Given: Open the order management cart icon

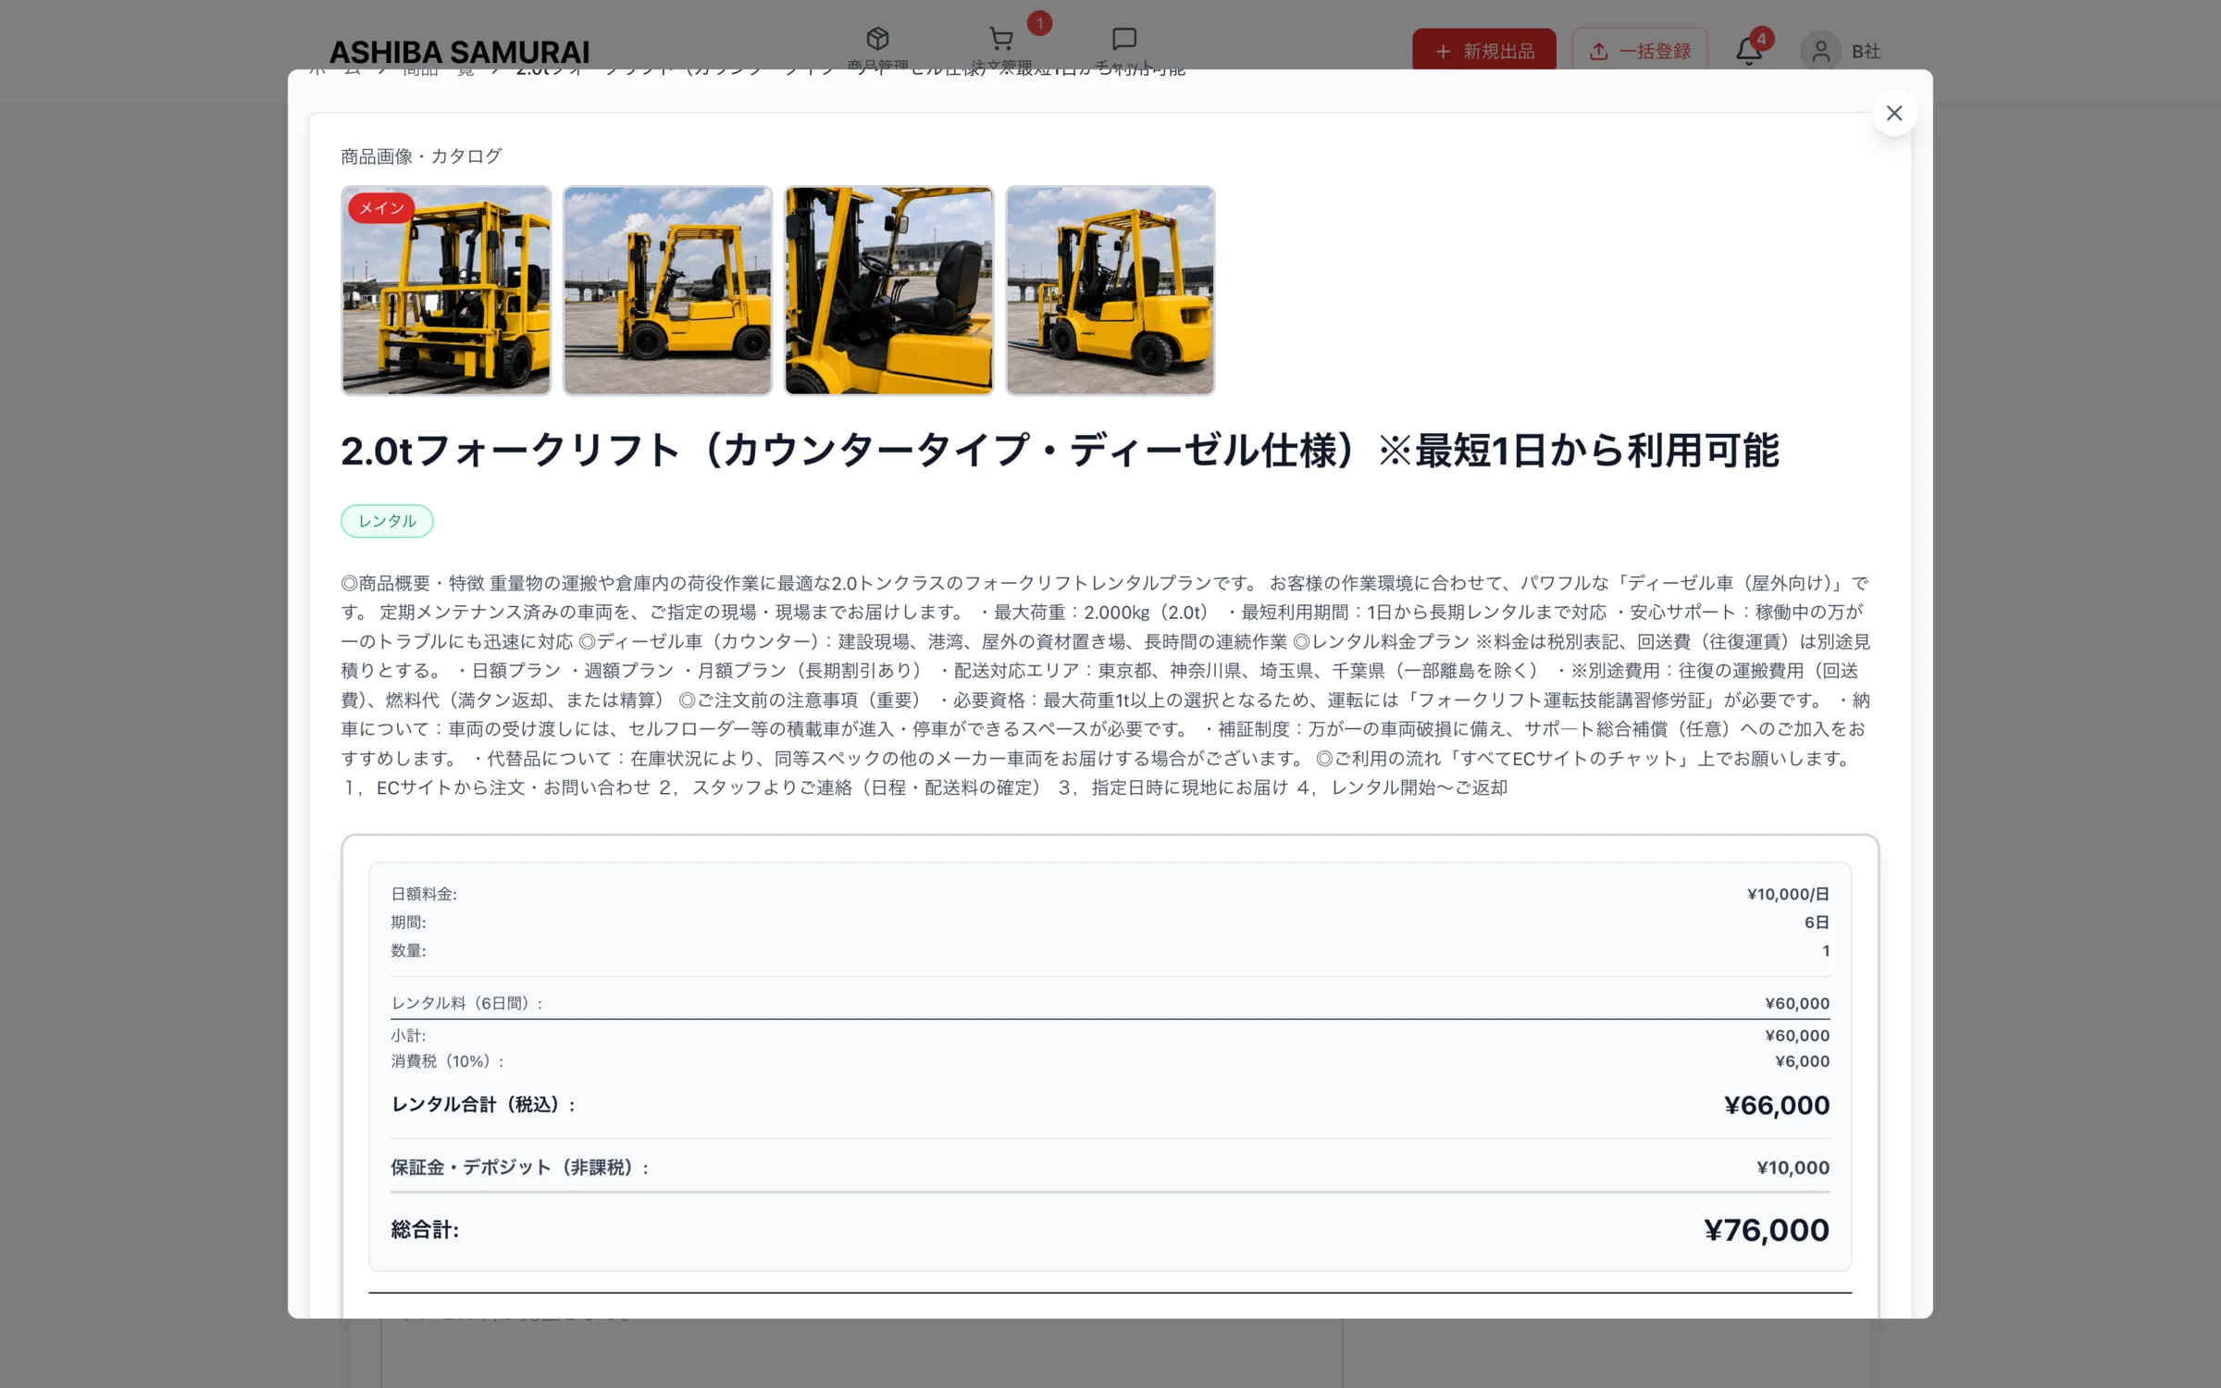Looking at the screenshot, I should pyautogui.click(x=1000, y=39).
